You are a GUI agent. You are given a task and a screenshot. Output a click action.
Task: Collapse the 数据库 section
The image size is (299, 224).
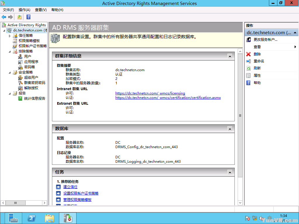point(230,129)
